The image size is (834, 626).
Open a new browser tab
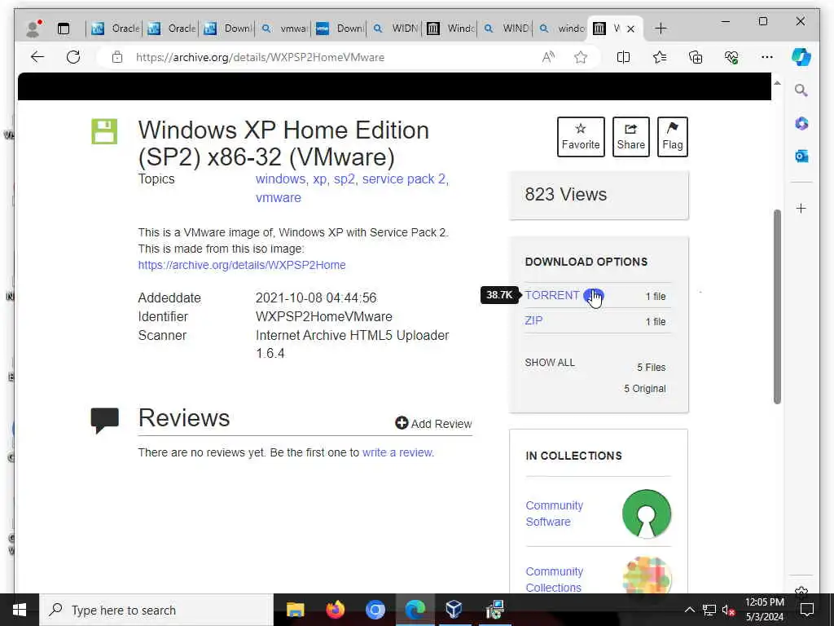(x=660, y=29)
